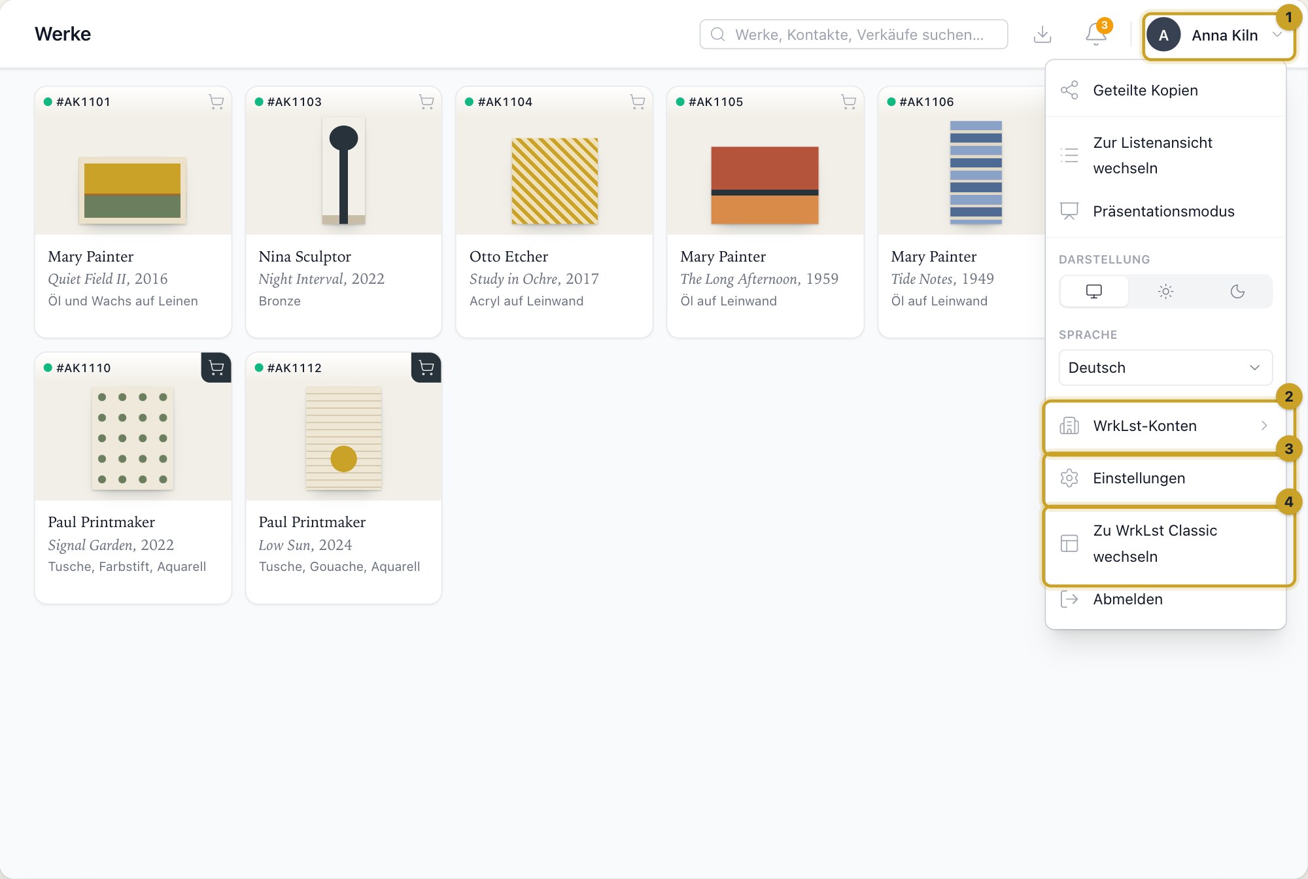The height and width of the screenshot is (879, 1308).
Task: Click artist name Nina Sculptor
Action: (305, 256)
